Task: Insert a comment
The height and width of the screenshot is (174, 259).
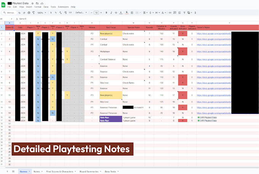Action: (175, 13)
